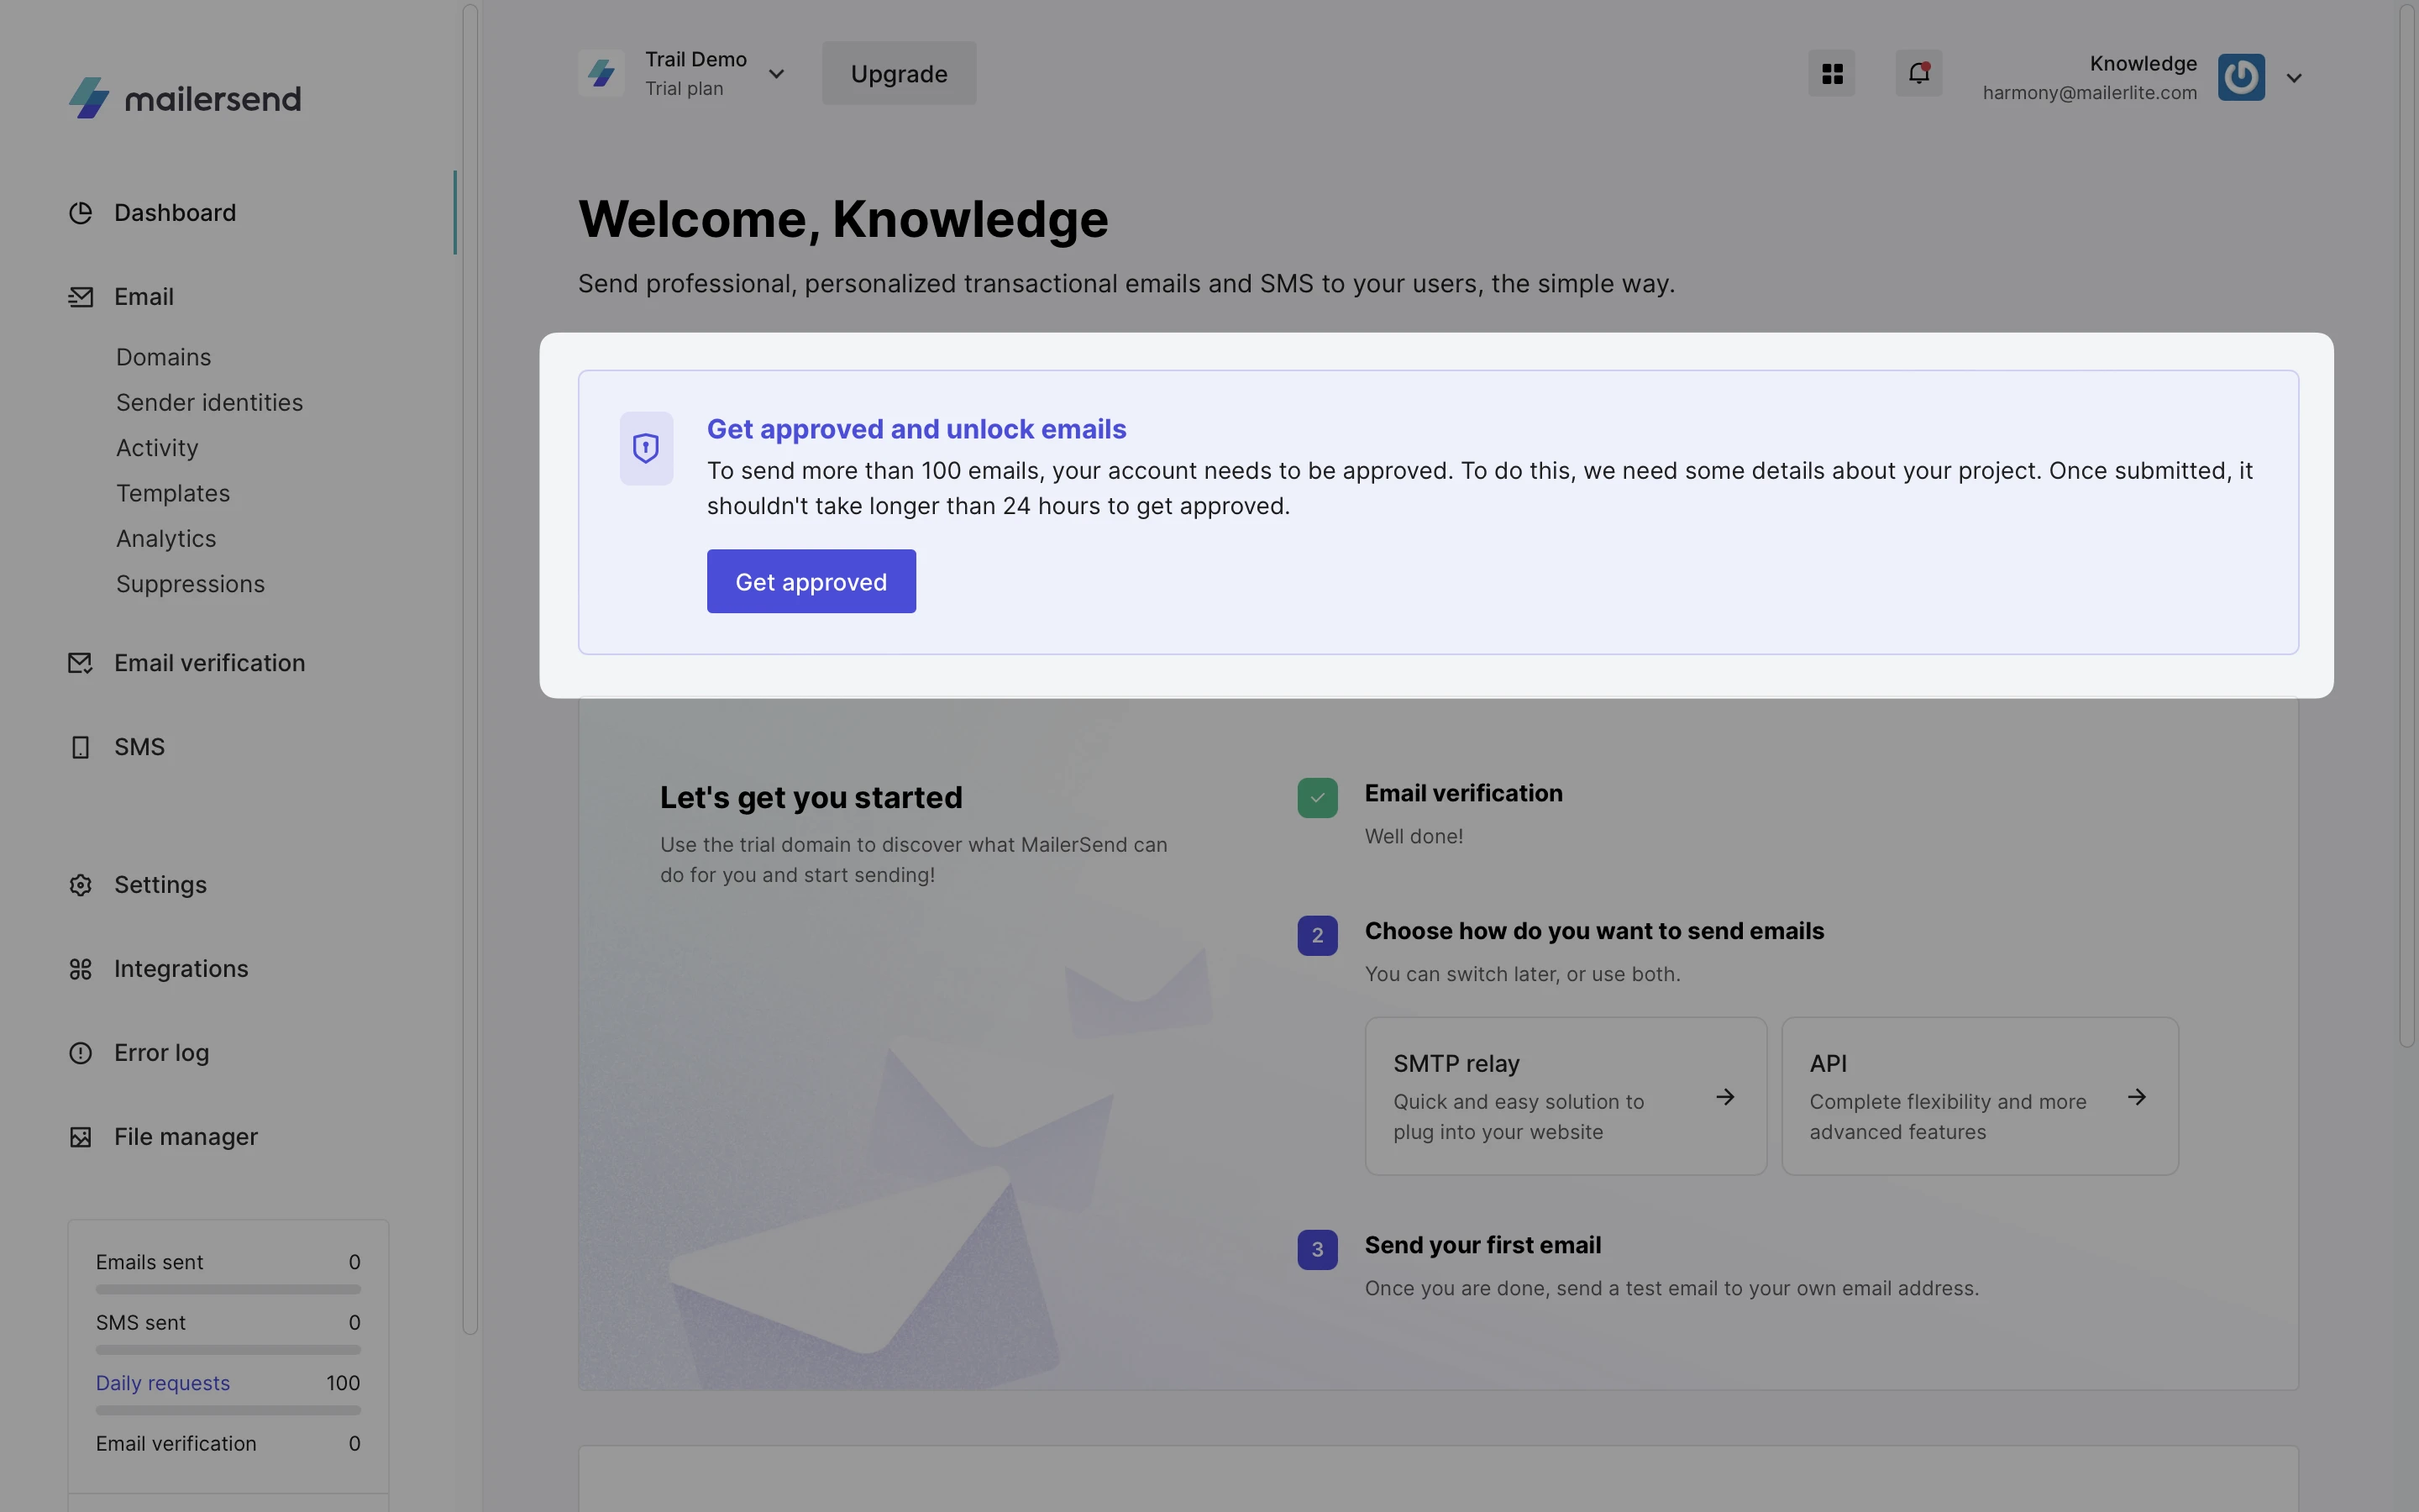2419x1512 pixels.
Task: Open the apps grid icon
Action: click(1831, 74)
